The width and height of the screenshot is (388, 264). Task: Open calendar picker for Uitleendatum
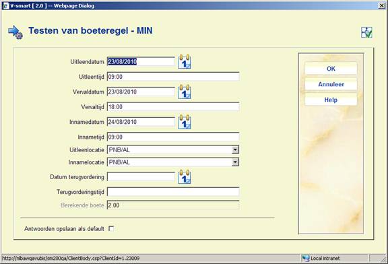[x=185, y=61]
